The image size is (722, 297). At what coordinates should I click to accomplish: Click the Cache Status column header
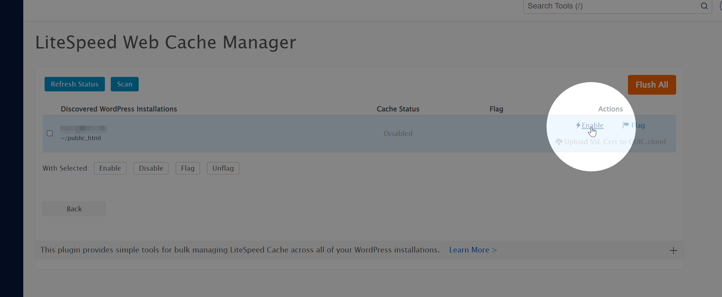click(x=398, y=109)
